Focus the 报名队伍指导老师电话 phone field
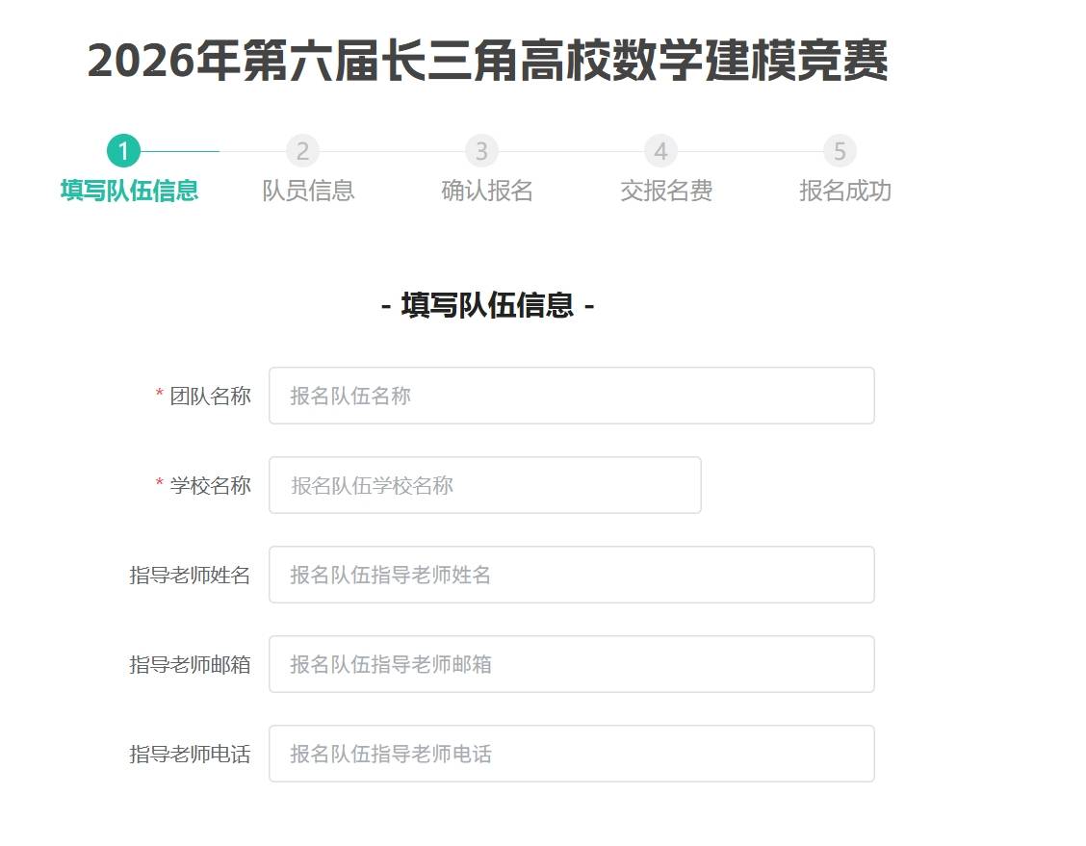This screenshot has width=1086, height=846. click(x=571, y=754)
